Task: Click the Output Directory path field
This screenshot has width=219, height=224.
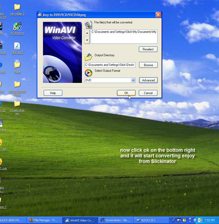Action: point(110,65)
